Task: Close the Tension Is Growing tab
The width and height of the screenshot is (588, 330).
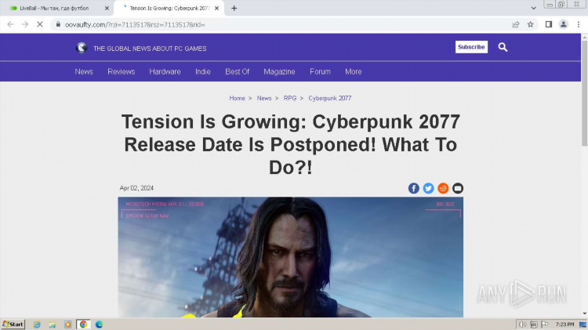Action: [x=216, y=9]
